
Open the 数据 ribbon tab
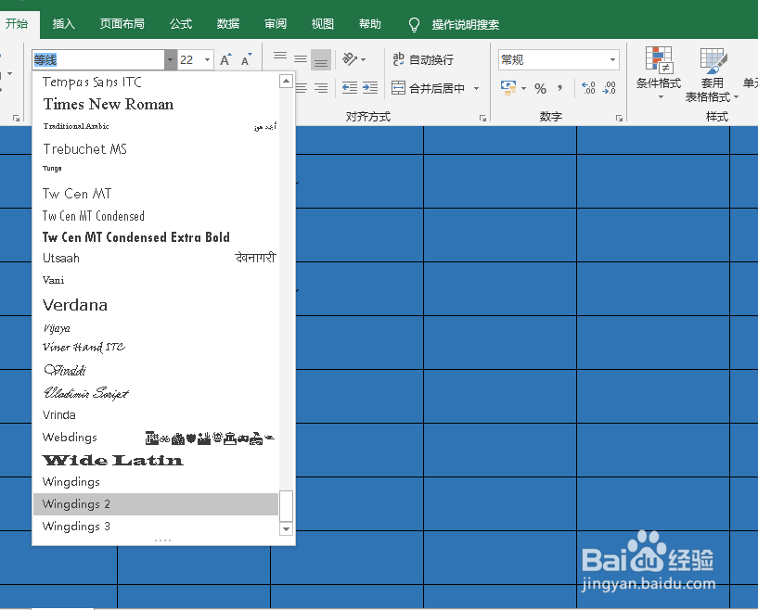click(226, 23)
